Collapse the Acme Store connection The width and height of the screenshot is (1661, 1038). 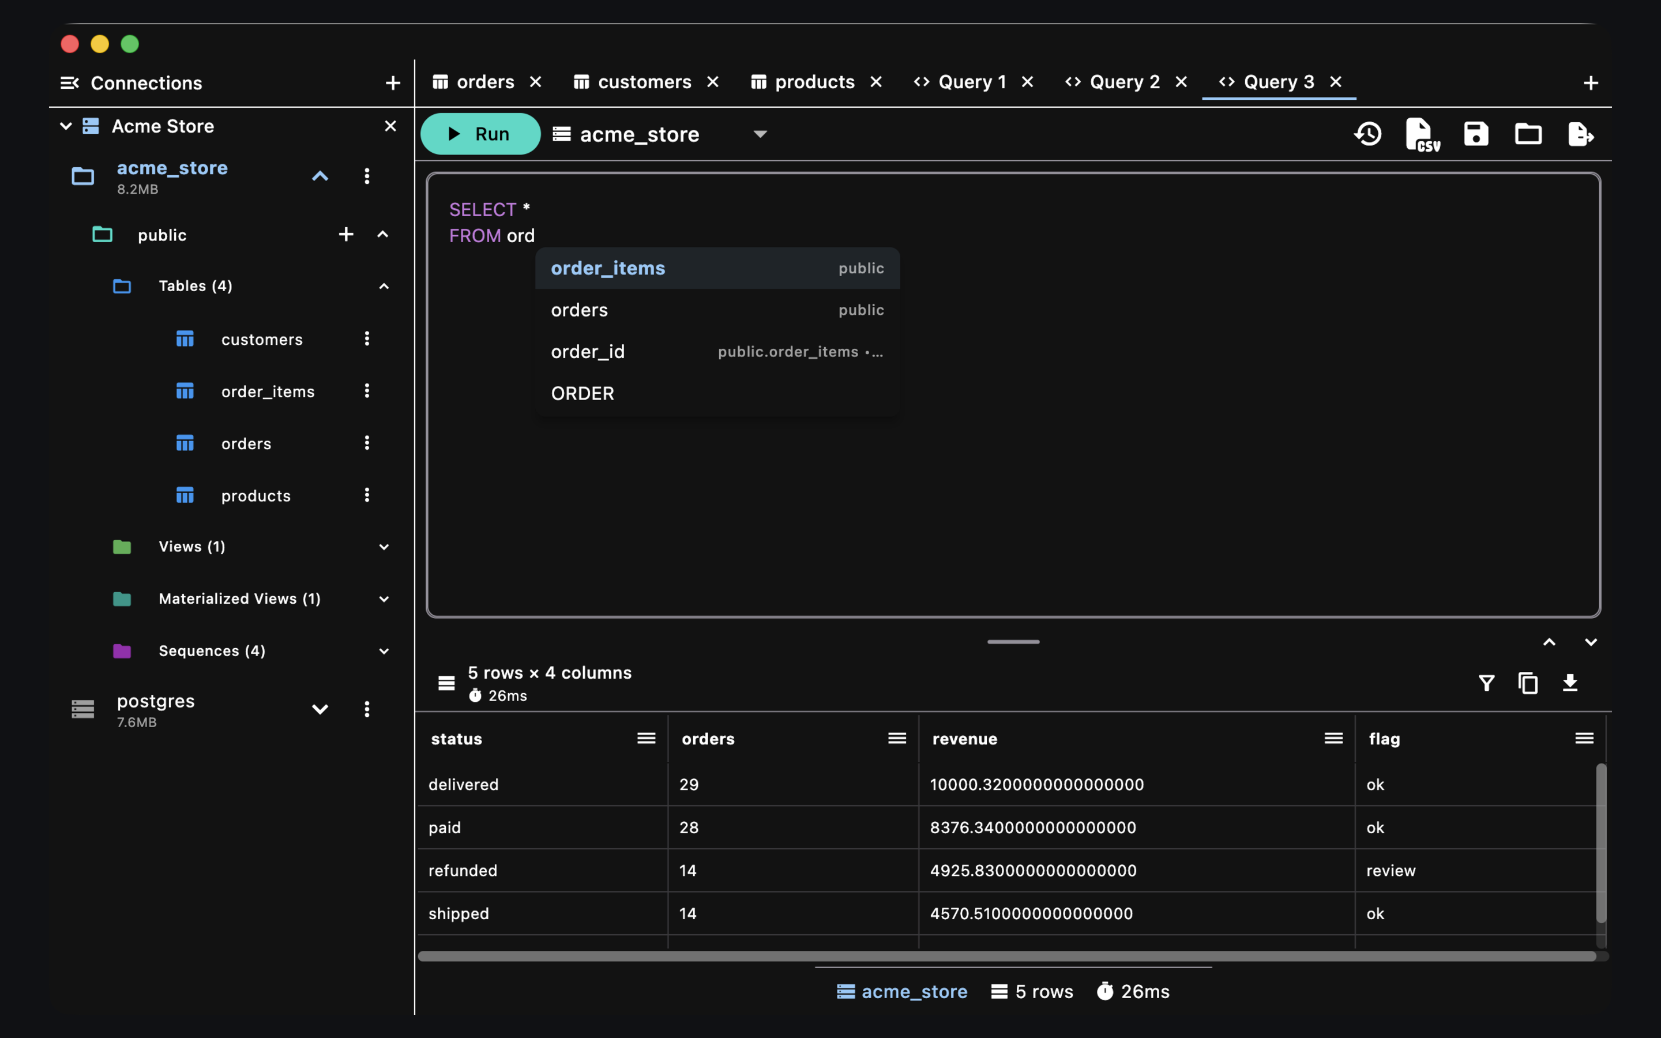click(66, 126)
